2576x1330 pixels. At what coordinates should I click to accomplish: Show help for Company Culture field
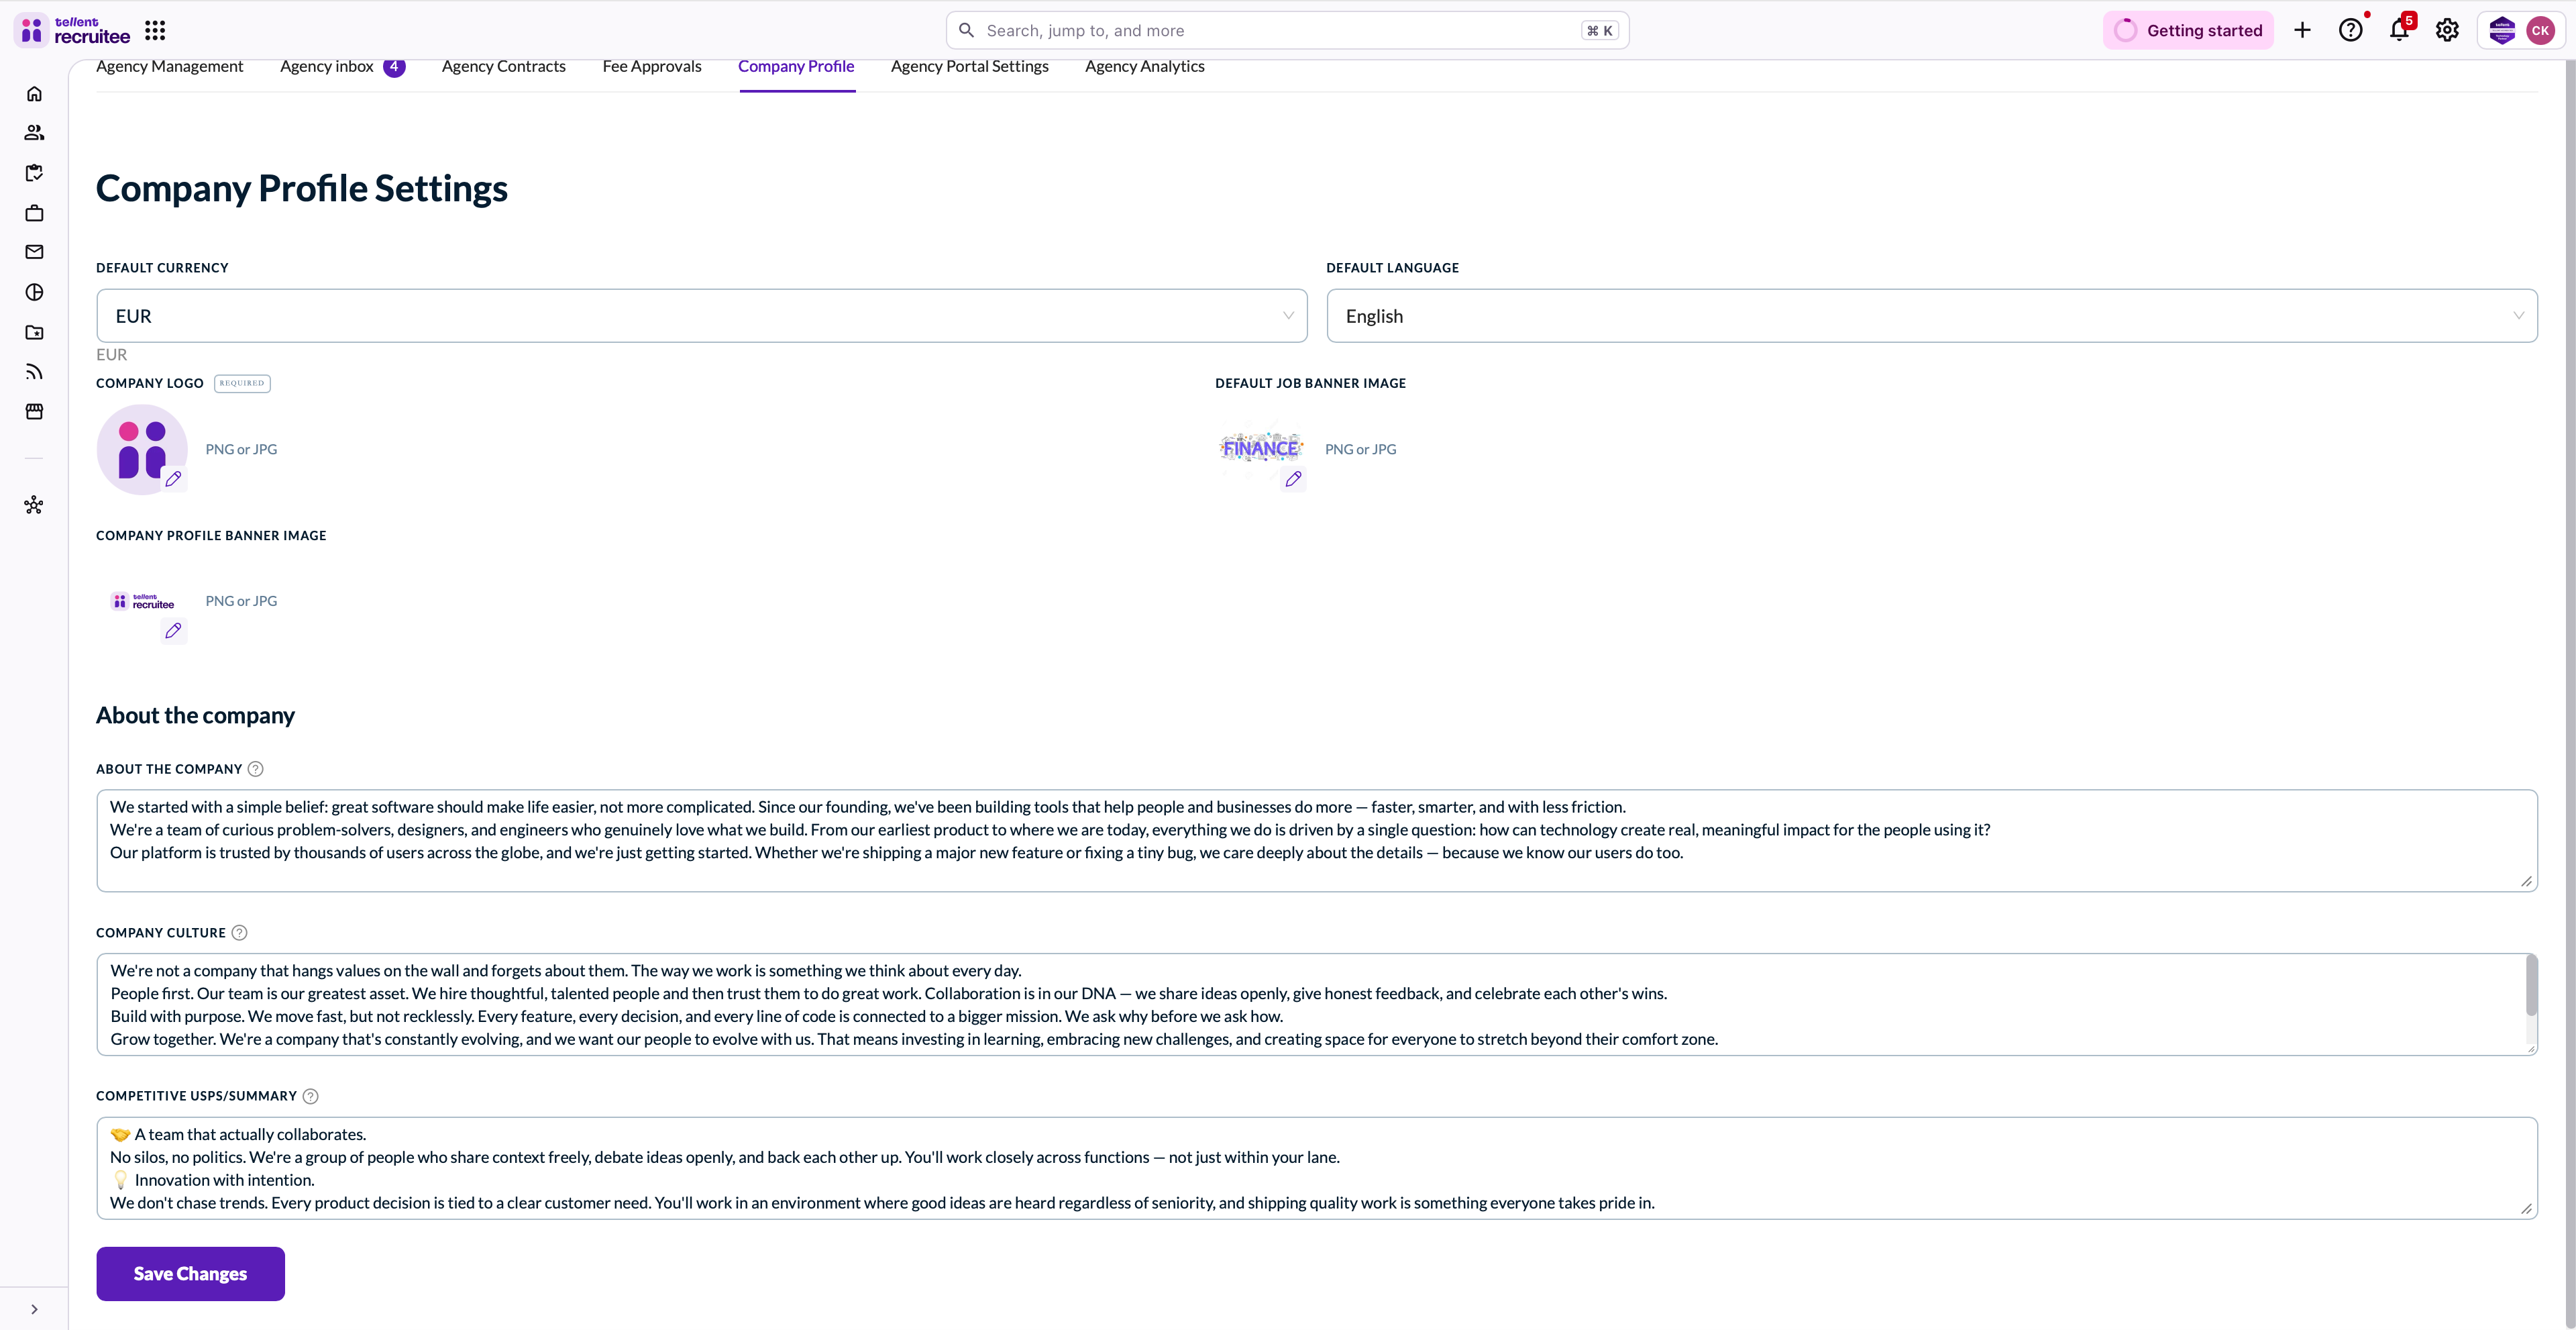pos(239,933)
